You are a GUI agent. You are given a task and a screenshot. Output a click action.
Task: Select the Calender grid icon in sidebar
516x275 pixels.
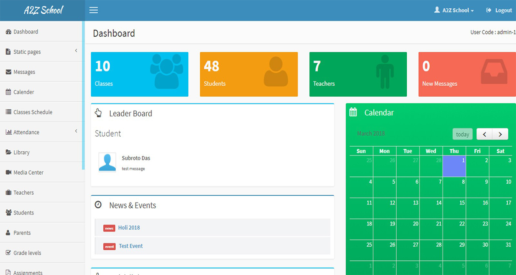pyautogui.click(x=9, y=92)
